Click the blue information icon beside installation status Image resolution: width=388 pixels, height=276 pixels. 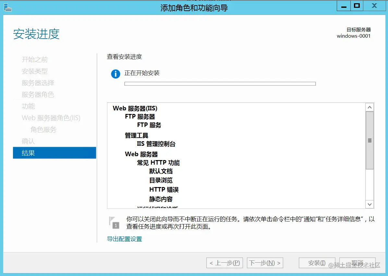(x=115, y=74)
